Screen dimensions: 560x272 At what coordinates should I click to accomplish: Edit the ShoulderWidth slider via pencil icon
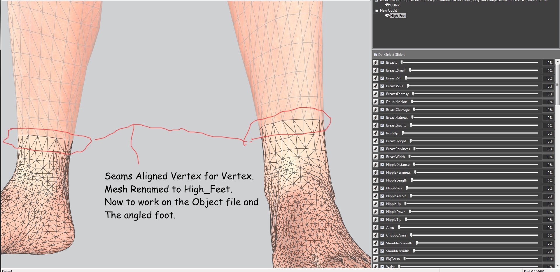pyautogui.click(x=376, y=251)
